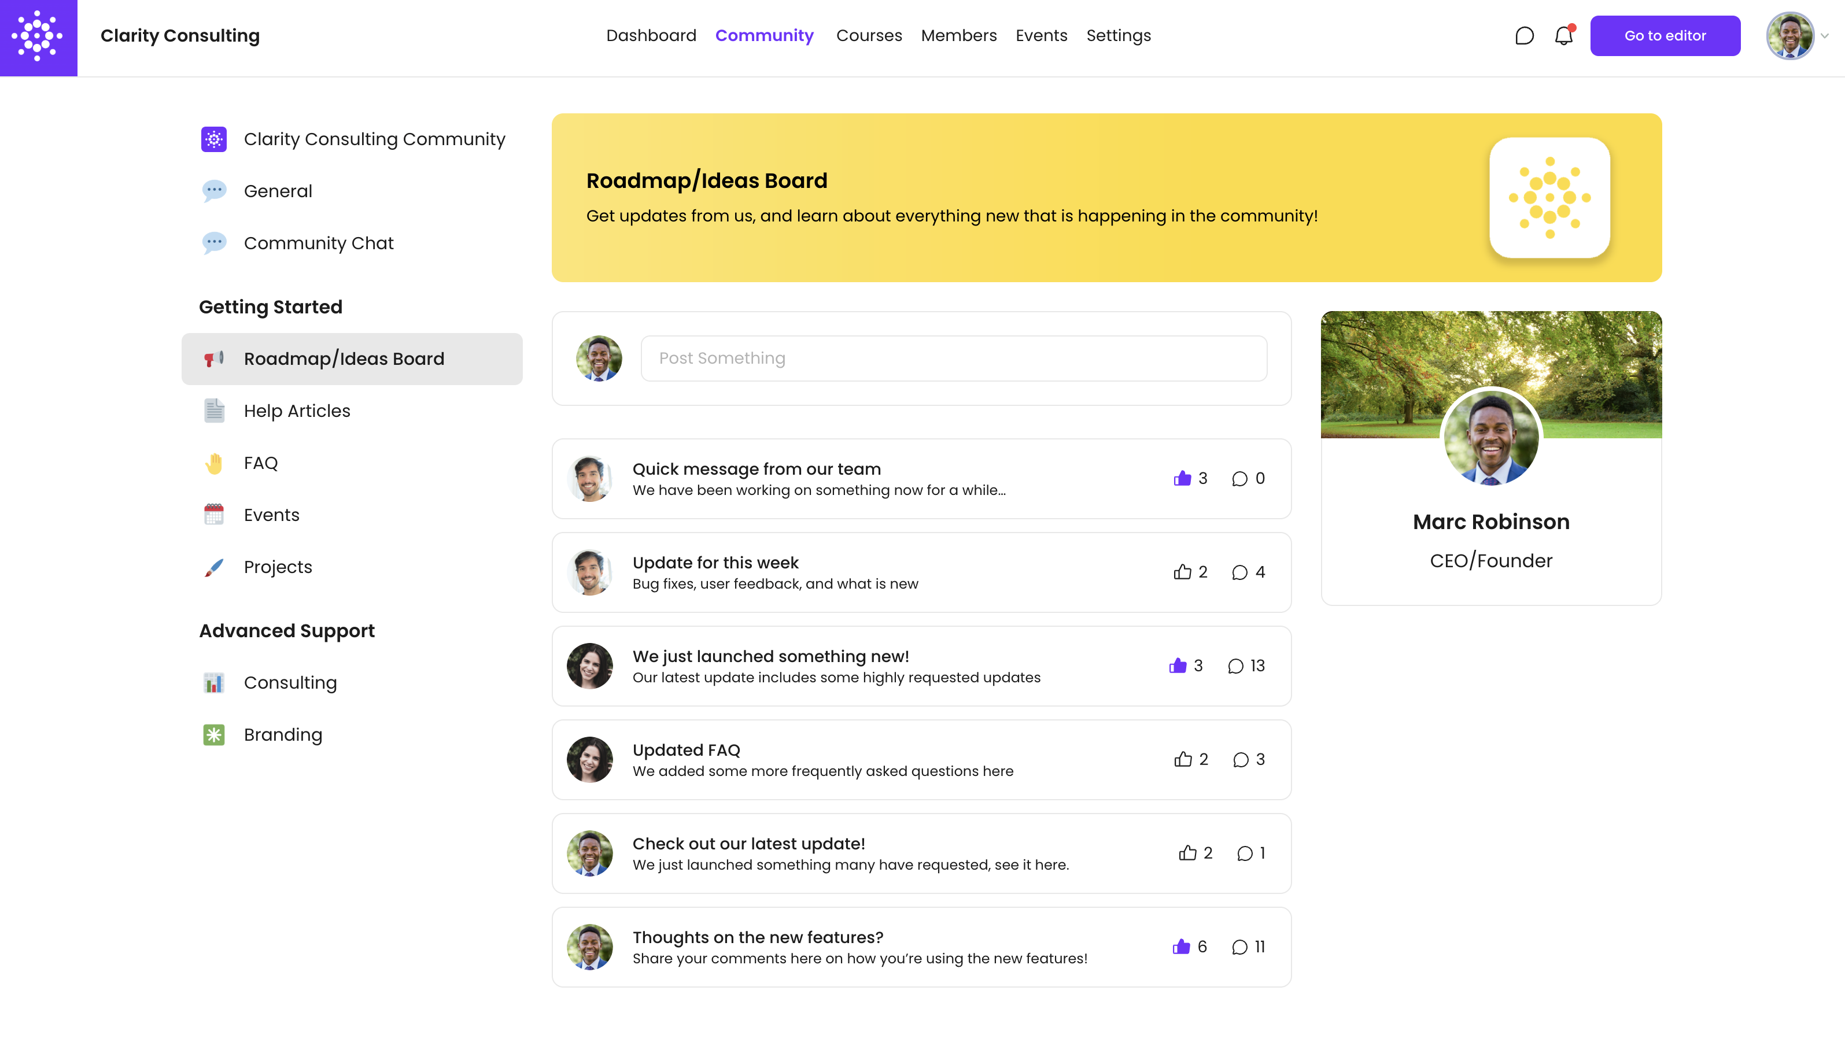Toggle like on Thoughts on the new features
Image resolution: width=1845 pixels, height=1057 pixels.
1180,947
